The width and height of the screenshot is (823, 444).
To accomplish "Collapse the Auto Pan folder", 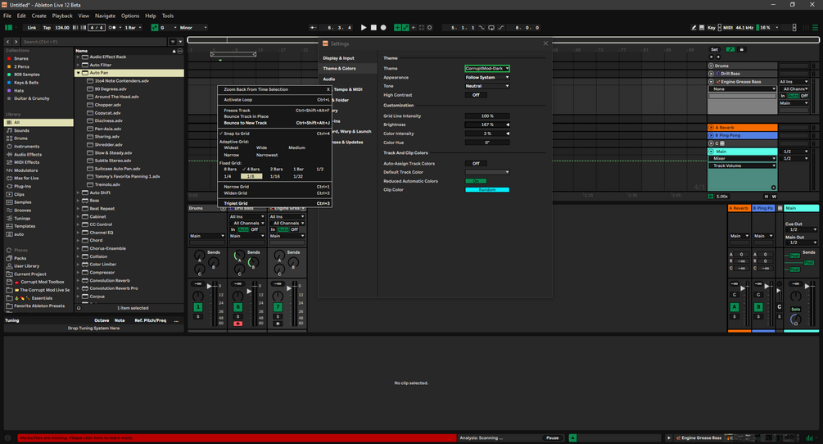I will click(79, 73).
